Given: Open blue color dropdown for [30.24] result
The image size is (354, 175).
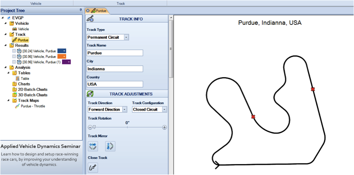Looking at the screenshot, I should point(64,51).
